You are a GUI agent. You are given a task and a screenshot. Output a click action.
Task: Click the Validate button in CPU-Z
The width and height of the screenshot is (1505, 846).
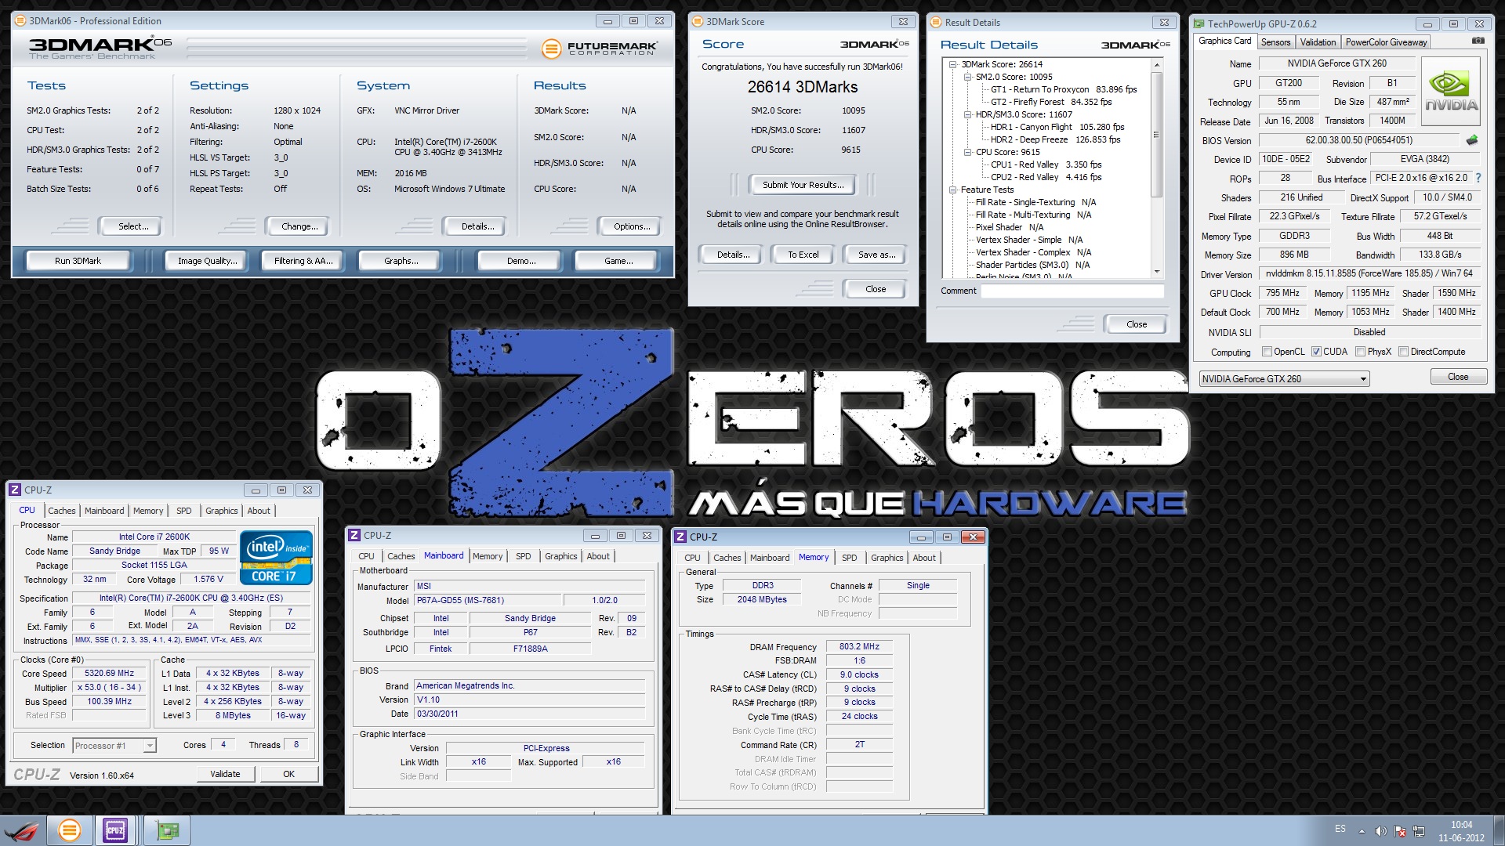[x=225, y=774]
